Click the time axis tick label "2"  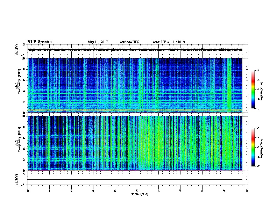tap(71, 191)
